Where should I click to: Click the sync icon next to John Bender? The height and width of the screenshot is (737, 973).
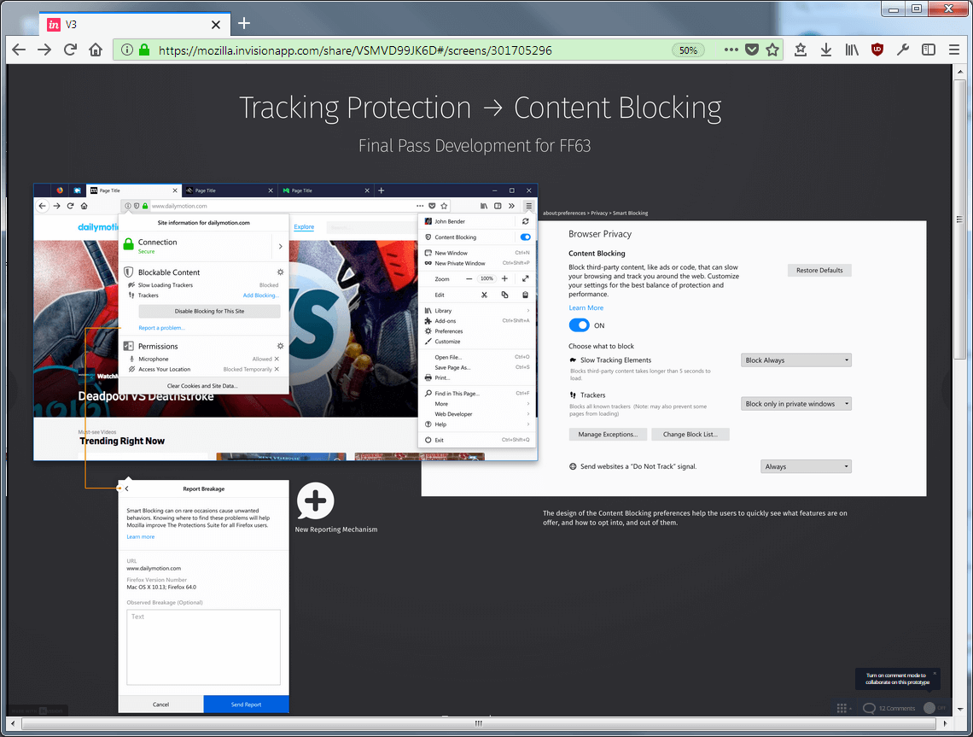tap(525, 221)
